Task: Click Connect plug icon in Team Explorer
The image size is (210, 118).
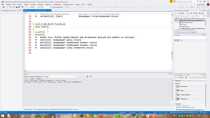Action: click(183, 77)
